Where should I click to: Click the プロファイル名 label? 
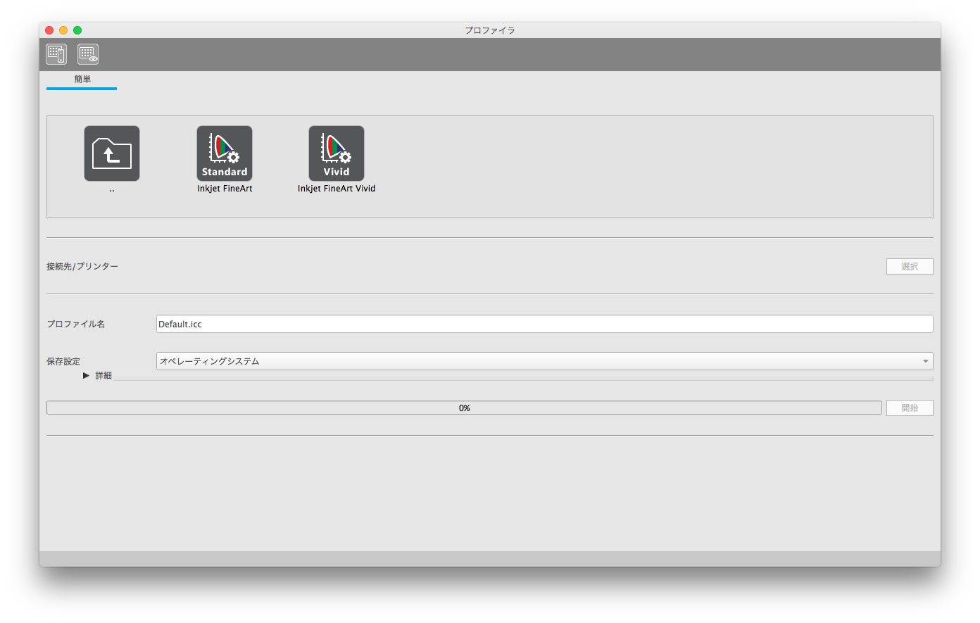[x=76, y=324]
